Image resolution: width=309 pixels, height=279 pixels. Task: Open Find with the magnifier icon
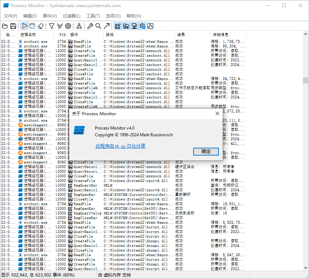[x=98, y=26]
